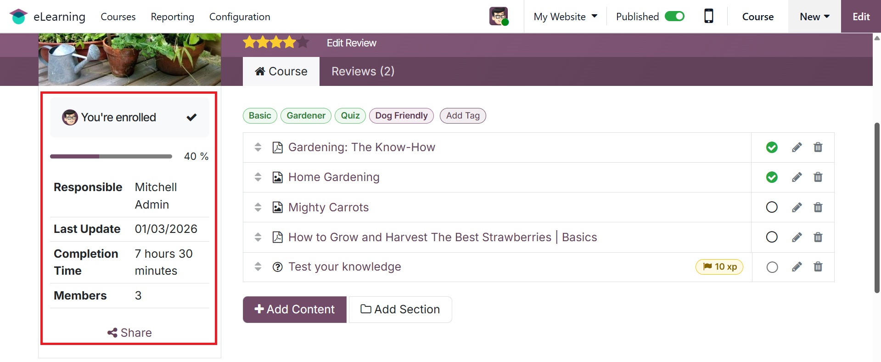Click the Share link

pyautogui.click(x=129, y=333)
